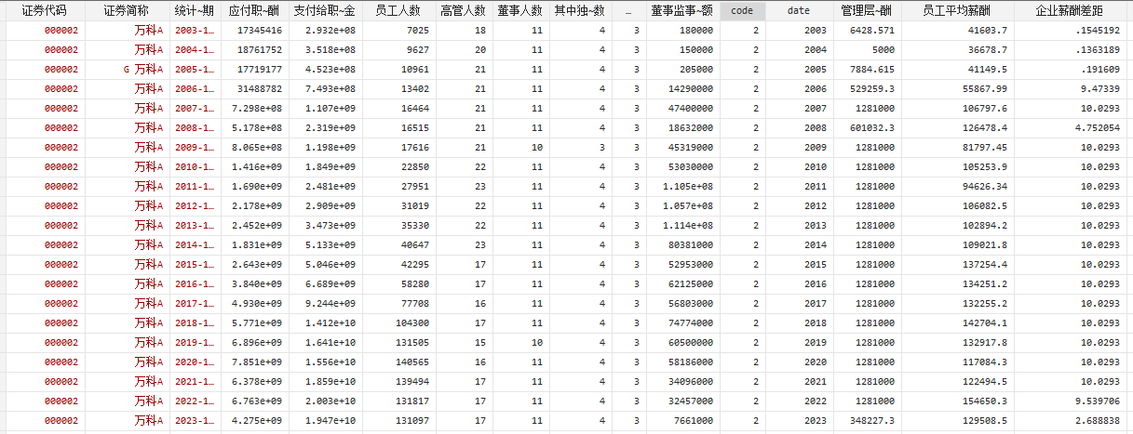Click the 统计~期 column header
The height and width of the screenshot is (434, 1133).
coord(194,10)
